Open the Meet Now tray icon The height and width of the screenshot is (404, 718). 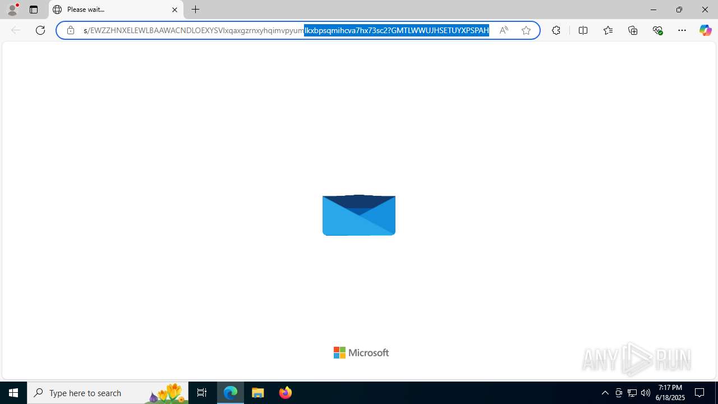(619, 393)
